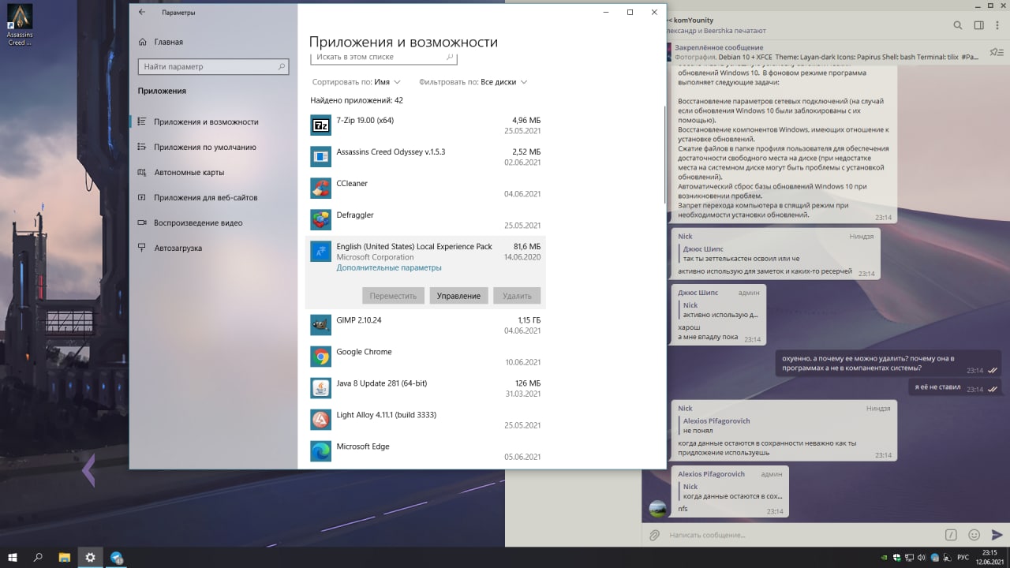This screenshot has height=568, width=1010.
Task: Open Закреплённое сообщение pinned message in Telegram
Action: [x=825, y=52]
